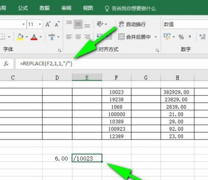Open the 公式 (Formulas) tab
The height and width of the screenshot is (180, 208).
[x=23, y=8]
